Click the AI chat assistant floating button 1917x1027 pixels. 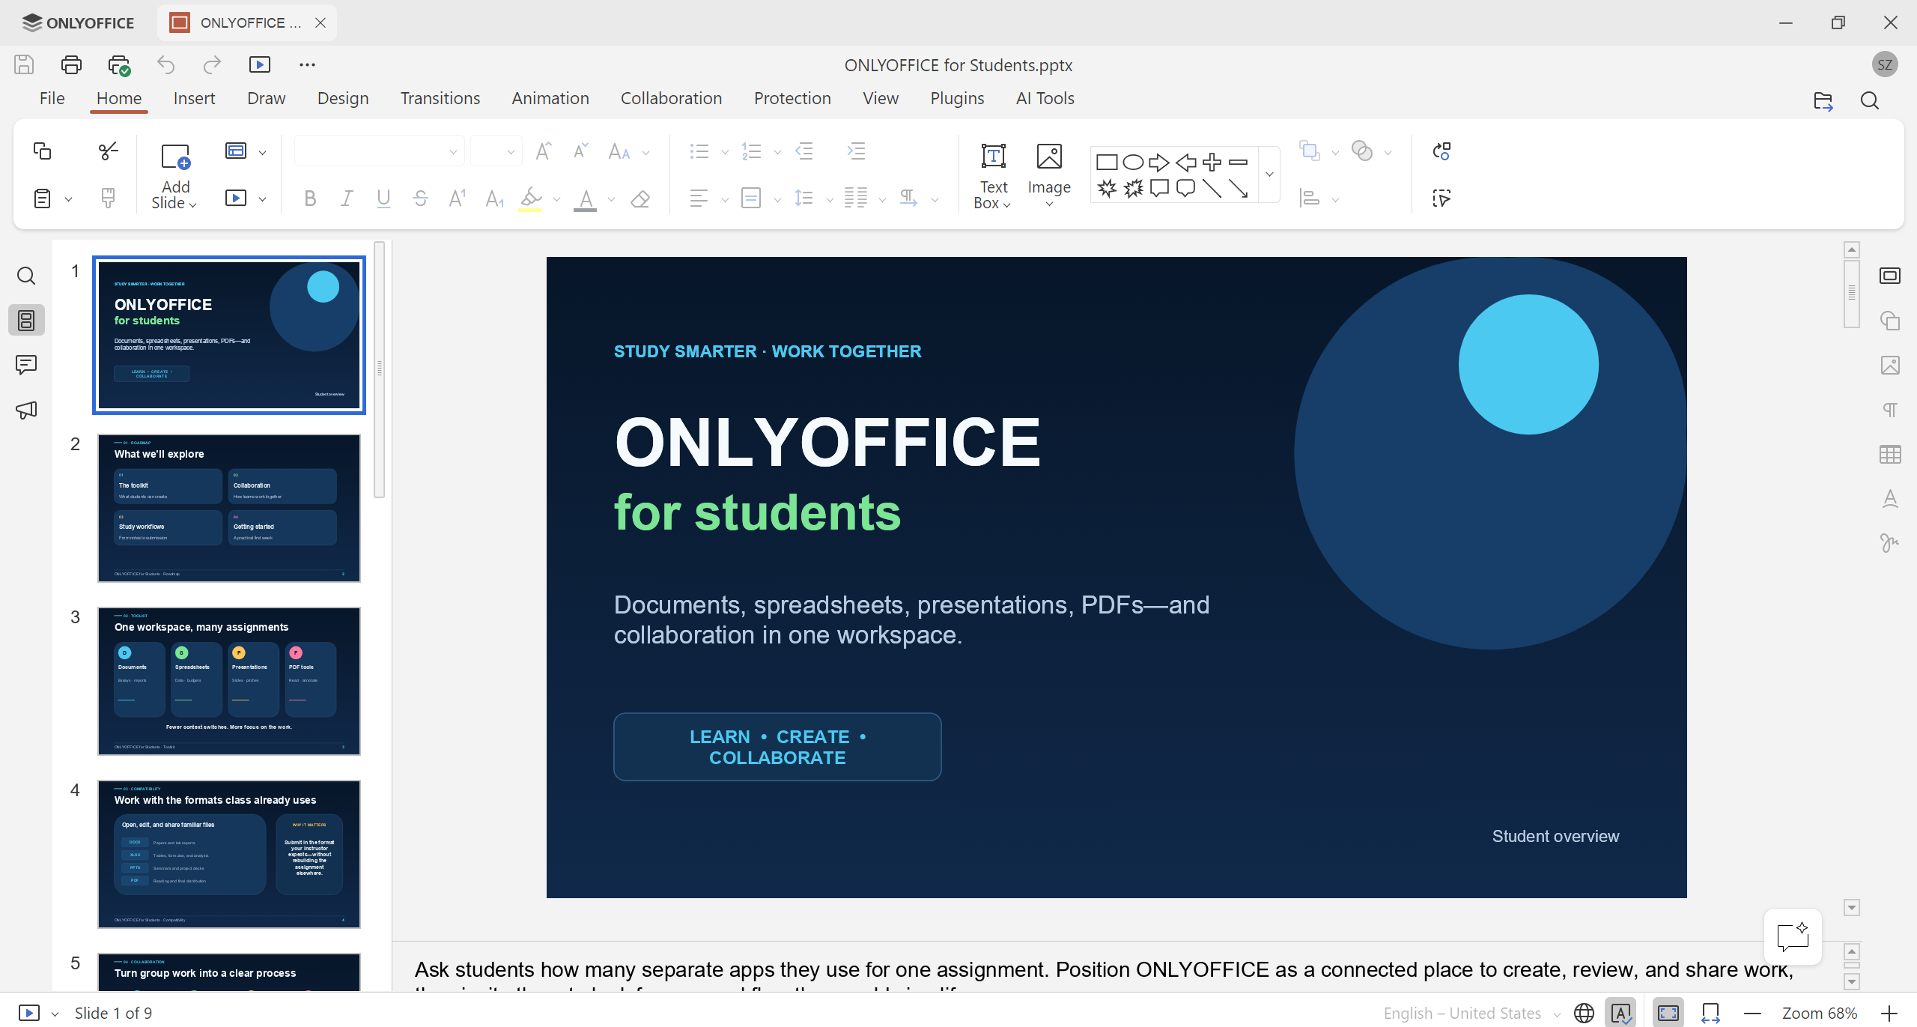1793,937
